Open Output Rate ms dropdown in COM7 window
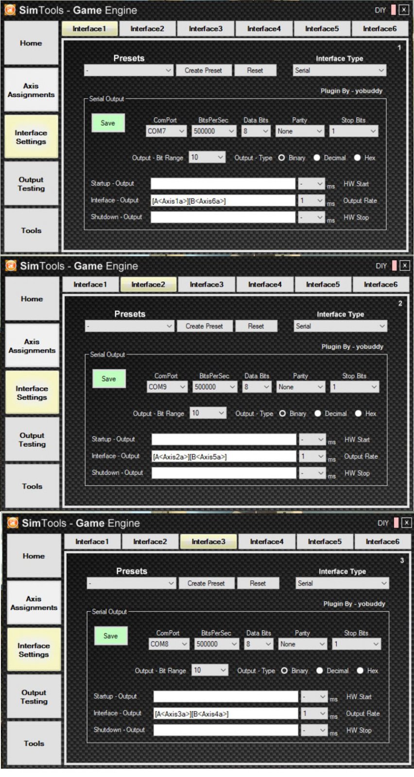414x777 pixels. coord(311,201)
